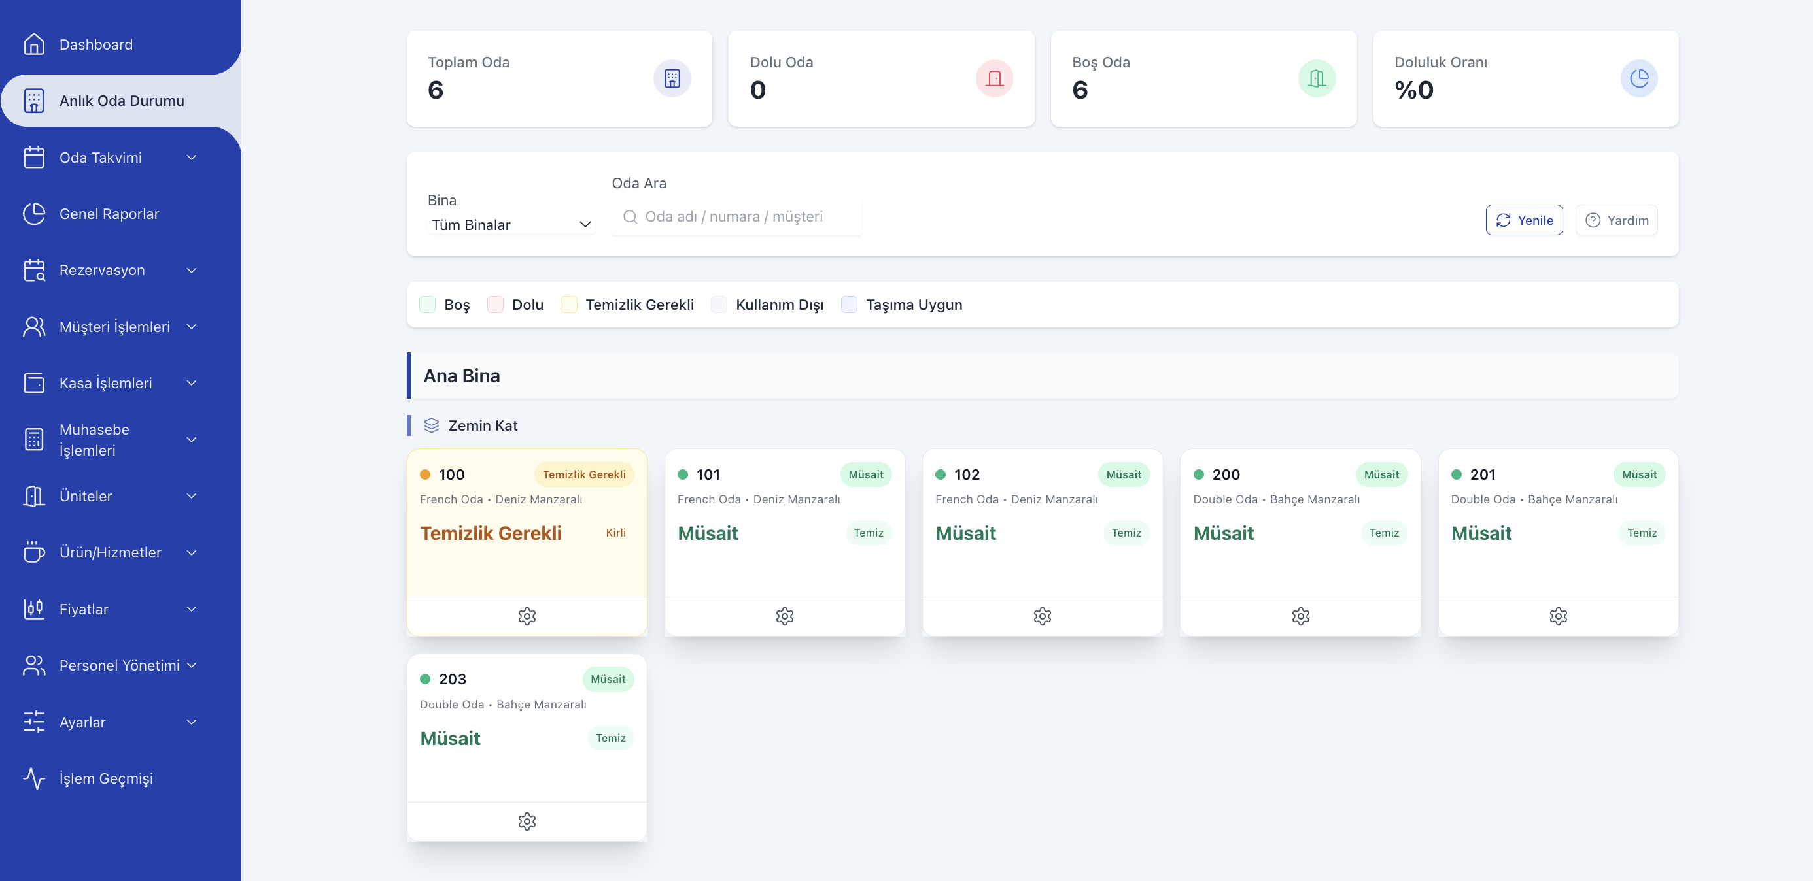Screen dimensions: 1813x881
Task: Toggle the Temizlik Gerekli legend box
Action: [x=568, y=305]
